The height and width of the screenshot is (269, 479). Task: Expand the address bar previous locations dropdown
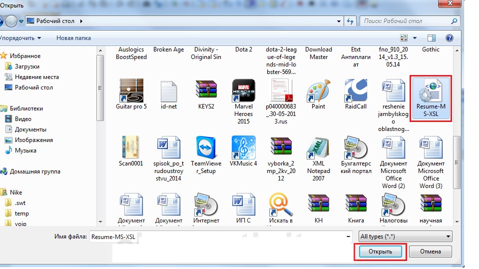tap(339, 21)
